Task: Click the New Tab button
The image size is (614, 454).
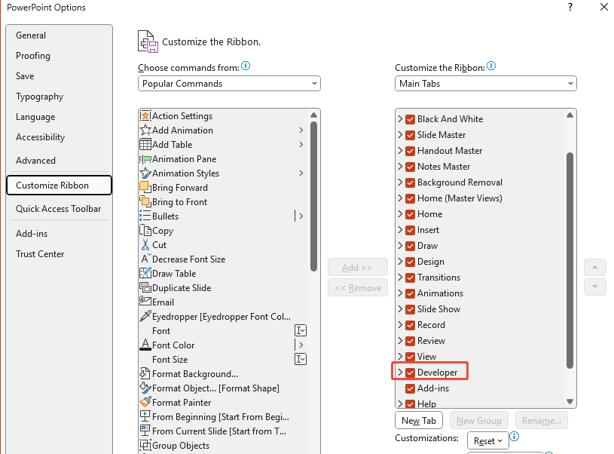Action: [419, 421]
